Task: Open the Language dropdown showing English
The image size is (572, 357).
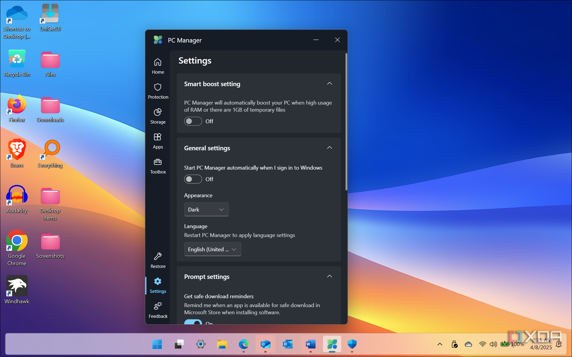Action: click(212, 249)
